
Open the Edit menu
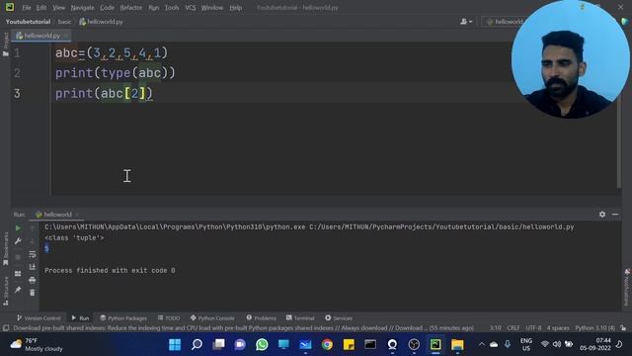click(41, 8)
